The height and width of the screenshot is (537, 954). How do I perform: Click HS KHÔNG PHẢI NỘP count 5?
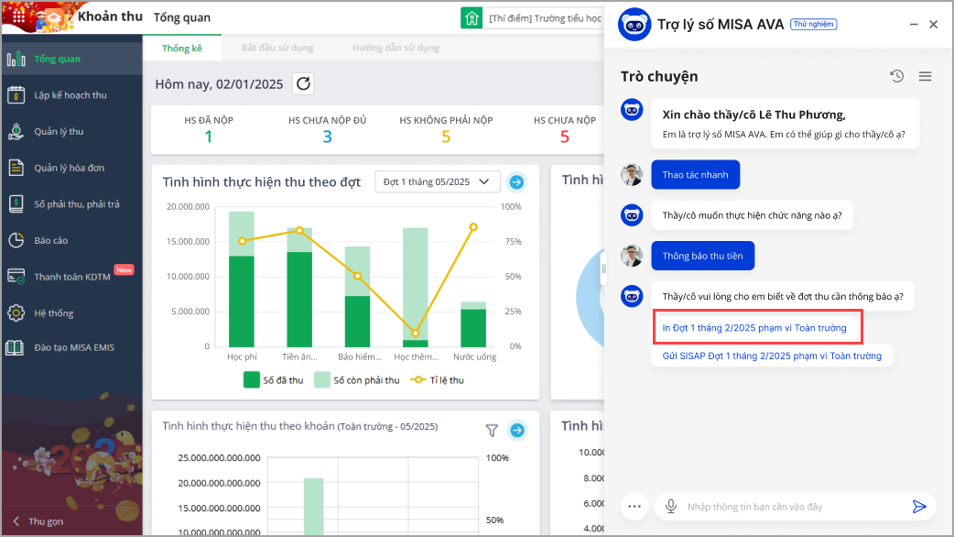pos(446,137)
